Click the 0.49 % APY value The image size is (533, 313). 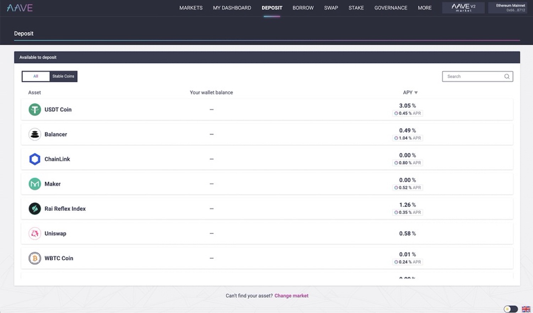[x=408, y=130]
